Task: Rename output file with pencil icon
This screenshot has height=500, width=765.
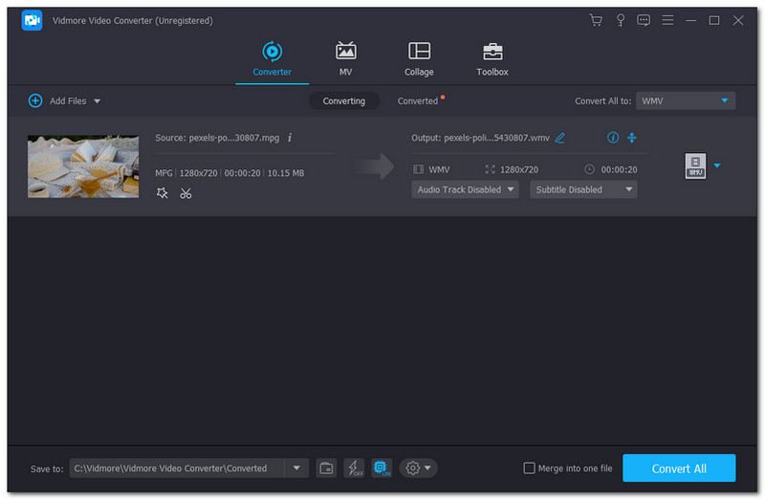Action: coord(560,138)
